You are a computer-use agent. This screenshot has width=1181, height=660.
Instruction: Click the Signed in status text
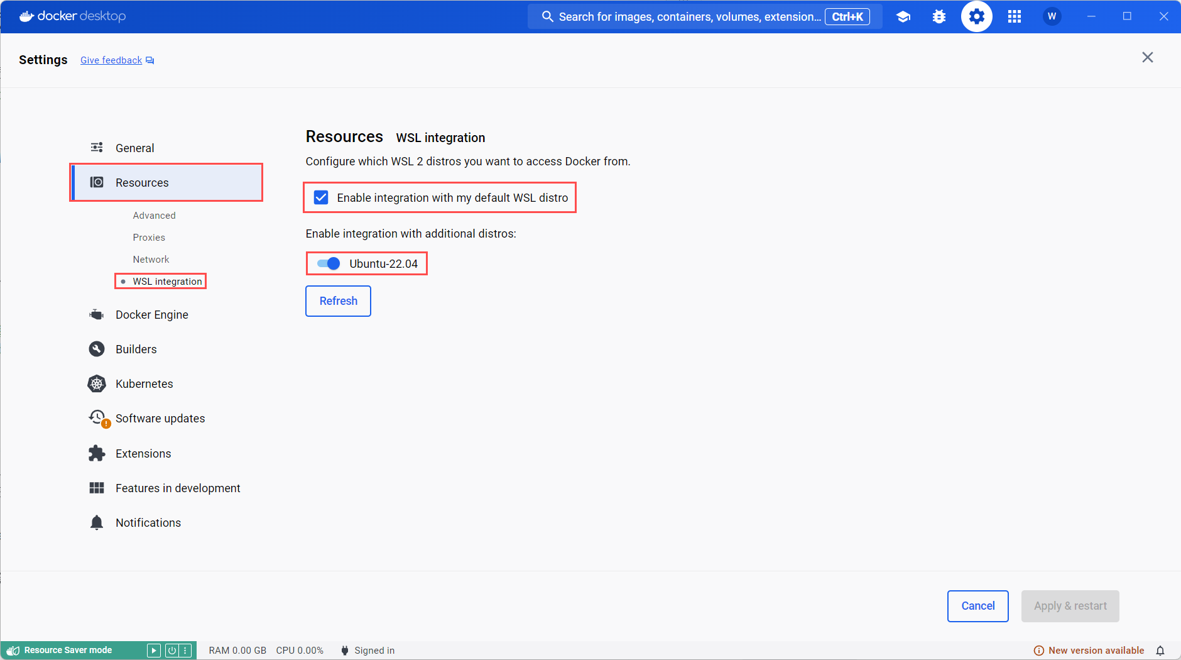[374, 651]
